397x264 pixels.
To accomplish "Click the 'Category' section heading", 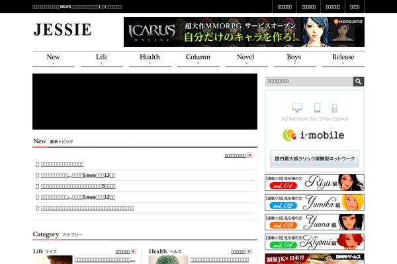I will (x=46, y=234).
